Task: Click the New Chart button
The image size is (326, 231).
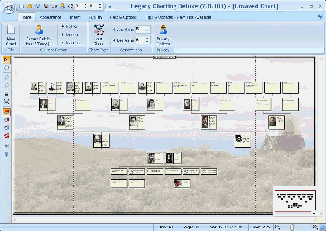Action: [11, 35]
